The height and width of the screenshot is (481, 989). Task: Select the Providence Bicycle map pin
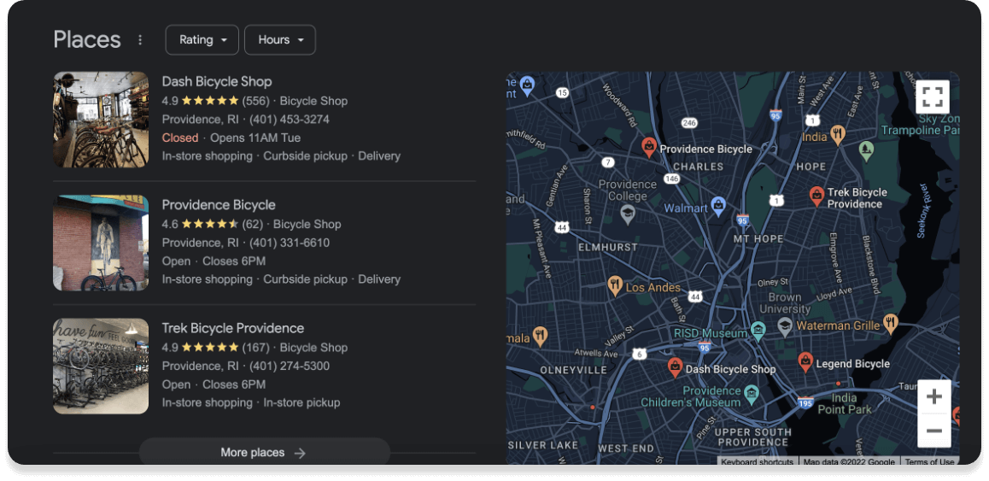point(649,148)
